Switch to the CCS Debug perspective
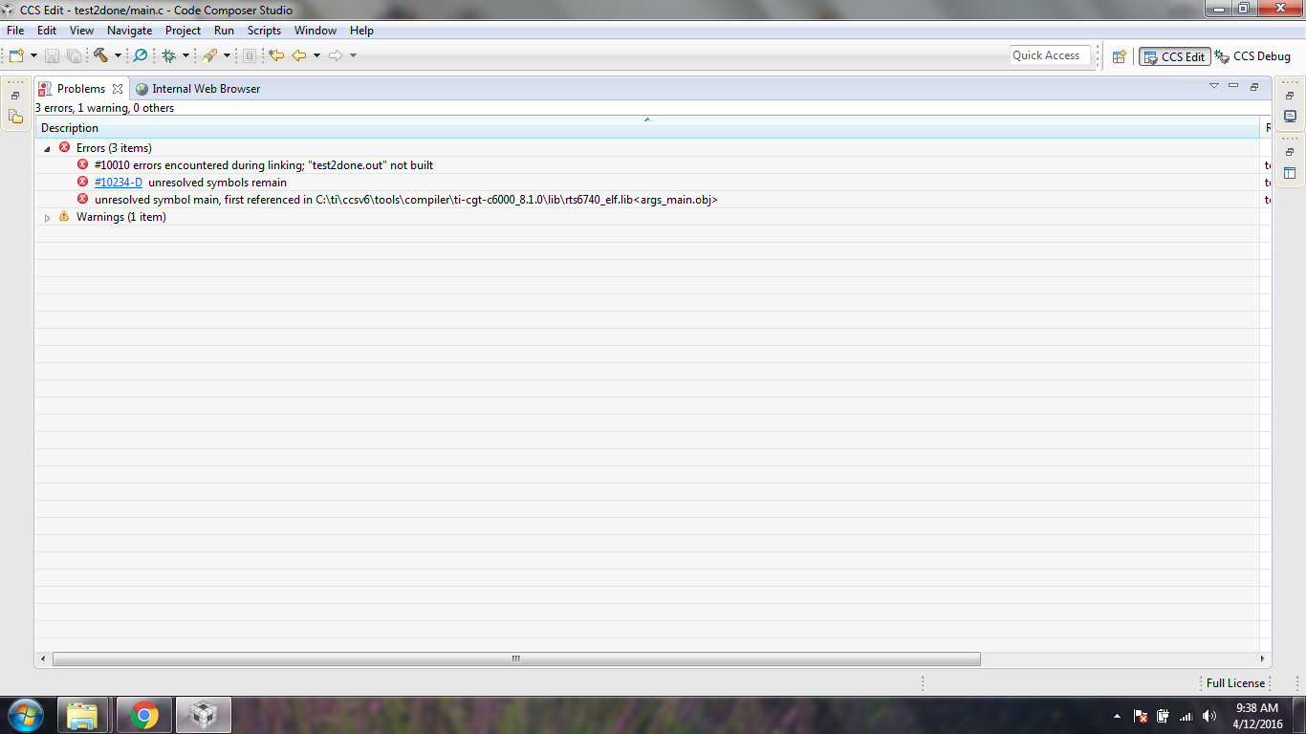Viewport: 1306px width, 734px height. (x=1252, y=56)
